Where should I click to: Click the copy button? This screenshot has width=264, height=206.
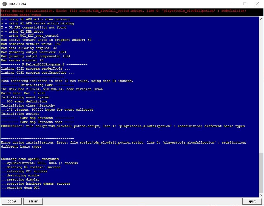12,201
